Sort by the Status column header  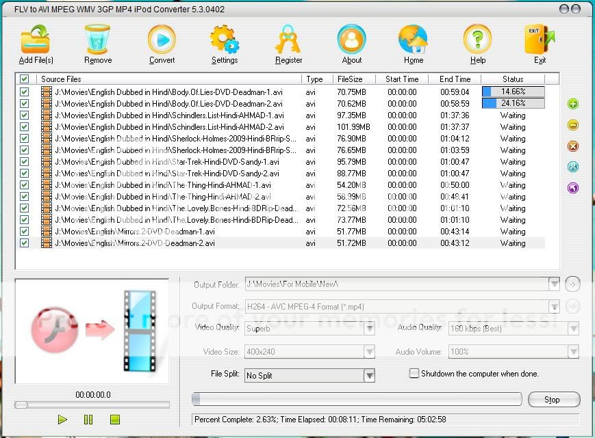[513, 79]
